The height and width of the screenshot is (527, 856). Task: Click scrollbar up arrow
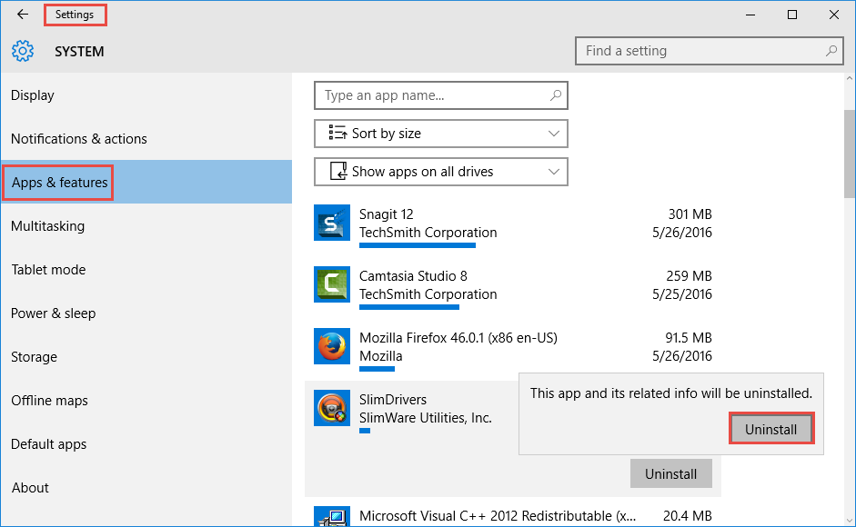click(x=850, y=78)
